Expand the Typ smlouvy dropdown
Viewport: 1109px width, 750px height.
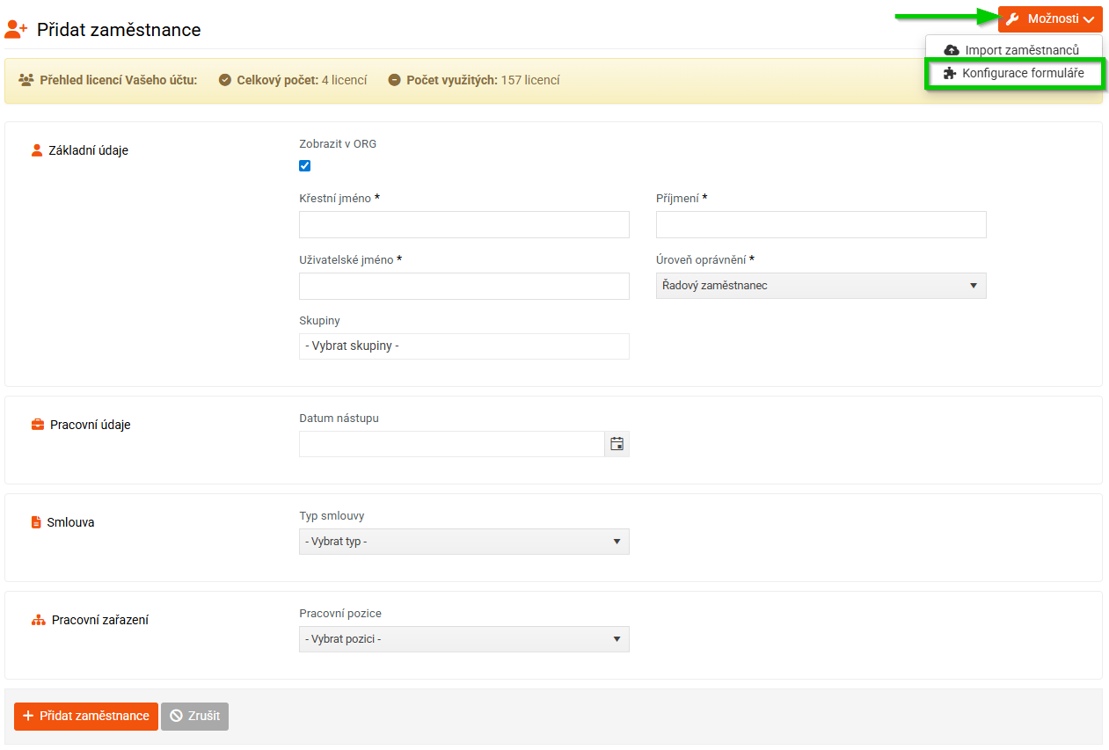[463, 542]
